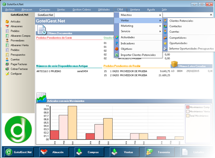Select pending order row with 21.689,25
215x158 pixels.
[x=137, y=75]
